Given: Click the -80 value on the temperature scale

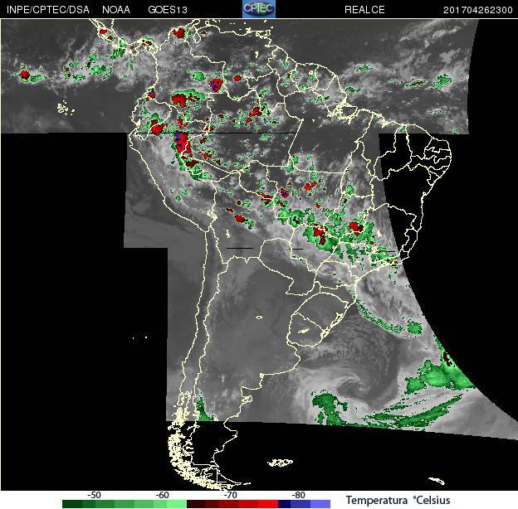Looking at the screenshot, I should click(298, 495).
